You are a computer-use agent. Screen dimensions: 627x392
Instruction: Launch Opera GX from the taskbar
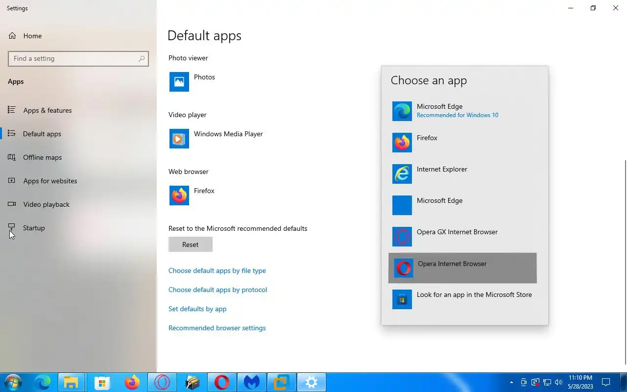click(x=162, y=382)
